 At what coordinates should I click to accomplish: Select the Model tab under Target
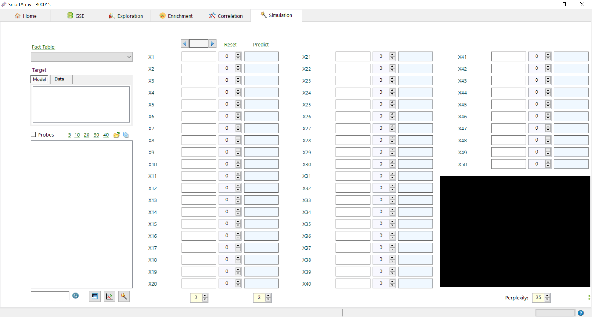pos(39,79)
